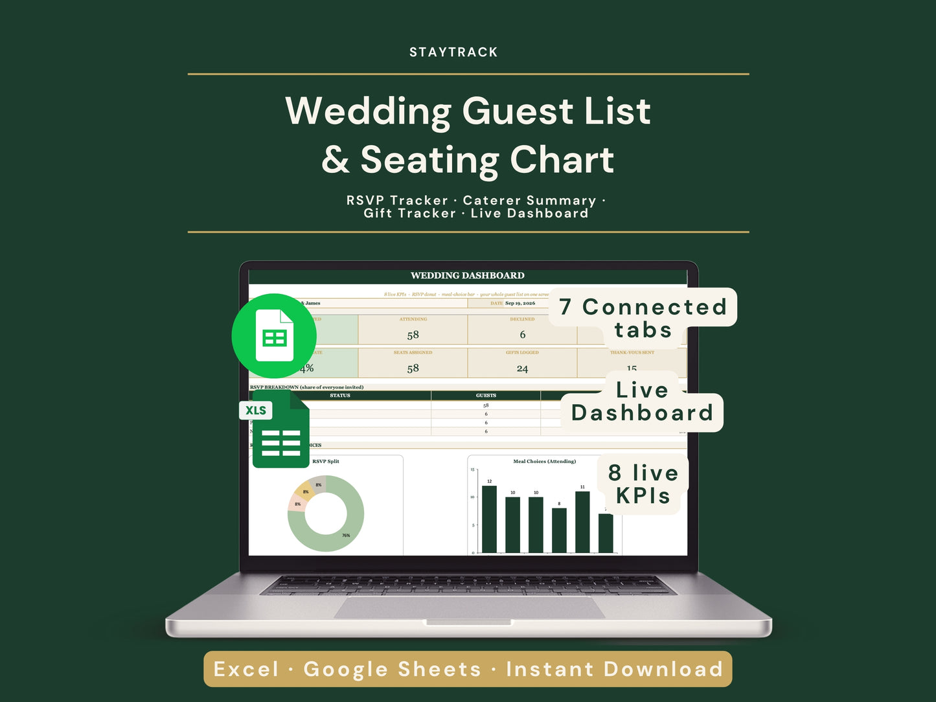Click the 'Live Dashboard' badge on the laptop

[642, 402]
